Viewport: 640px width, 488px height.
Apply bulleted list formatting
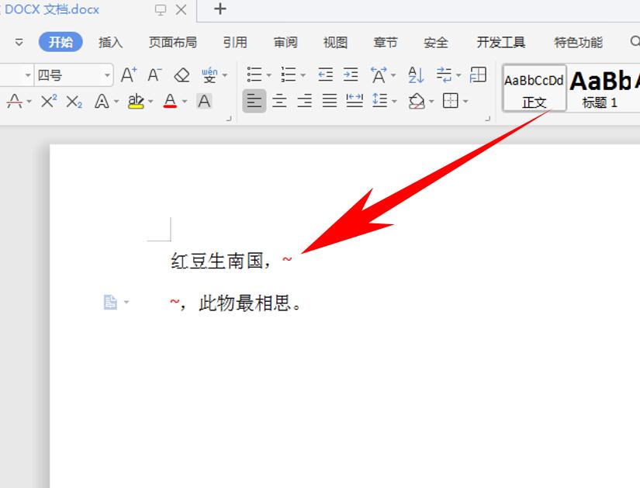click(x=254, y=74)
